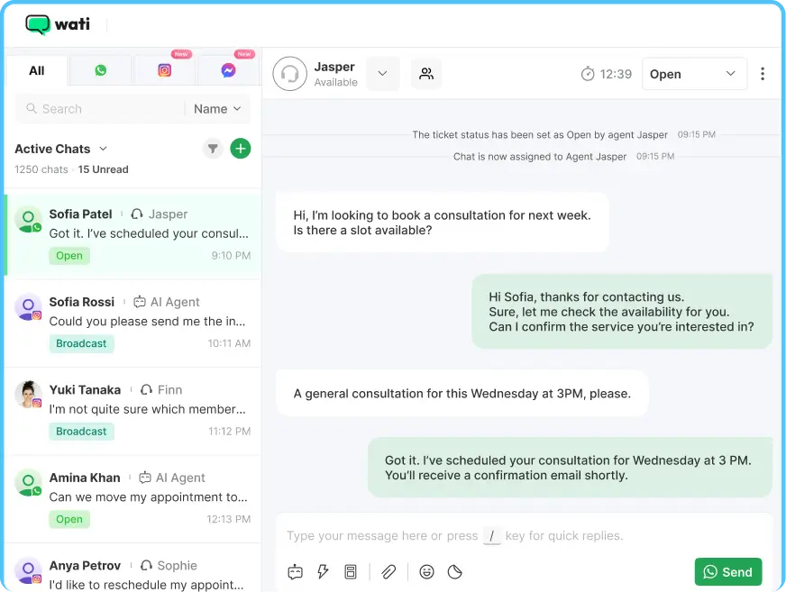Click the 9:10 PM timestamp

(231, 256)
